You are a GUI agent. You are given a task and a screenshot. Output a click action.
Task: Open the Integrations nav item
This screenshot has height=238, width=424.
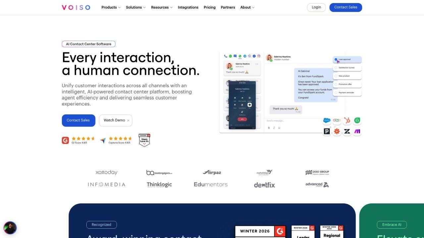(188, 7)
